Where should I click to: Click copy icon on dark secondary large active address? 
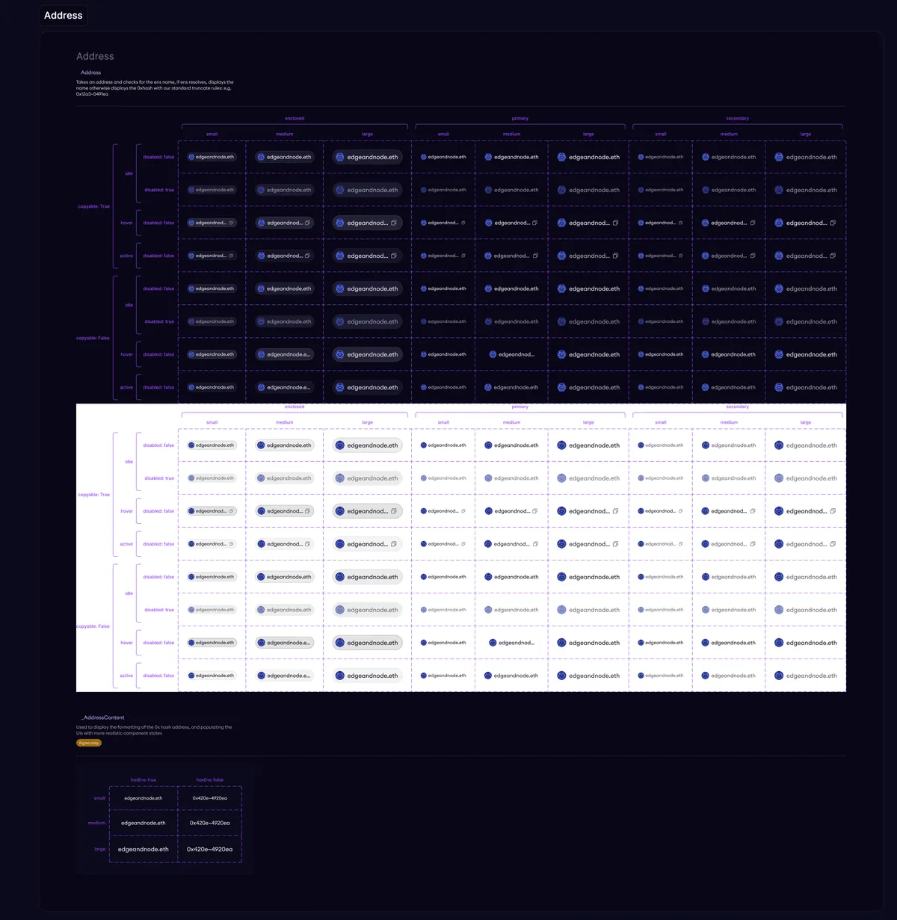pyautogui.click(x=833, y=256)
